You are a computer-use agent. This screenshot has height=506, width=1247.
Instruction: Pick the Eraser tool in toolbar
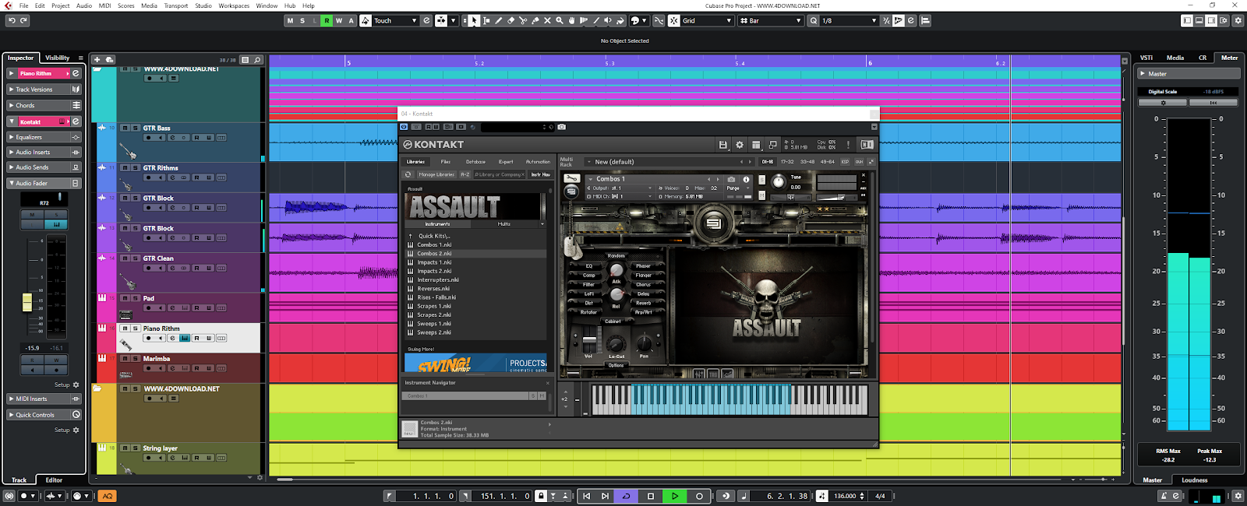tap(510, 21)
